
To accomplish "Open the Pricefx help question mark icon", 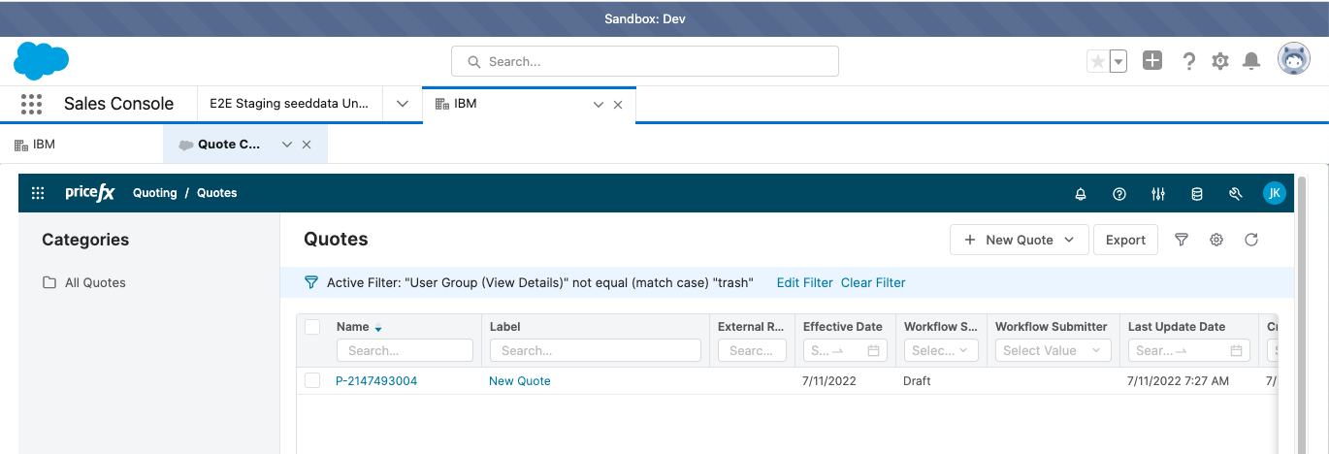I will tap(1119, 194).
